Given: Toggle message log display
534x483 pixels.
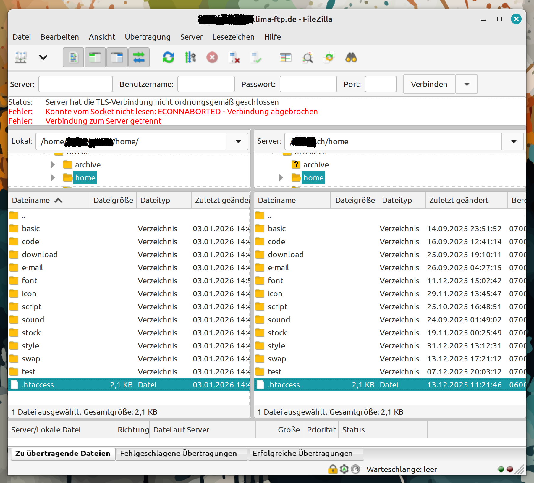Looking at the screenshot, I should pyautogui.click(x=73, y=57).
